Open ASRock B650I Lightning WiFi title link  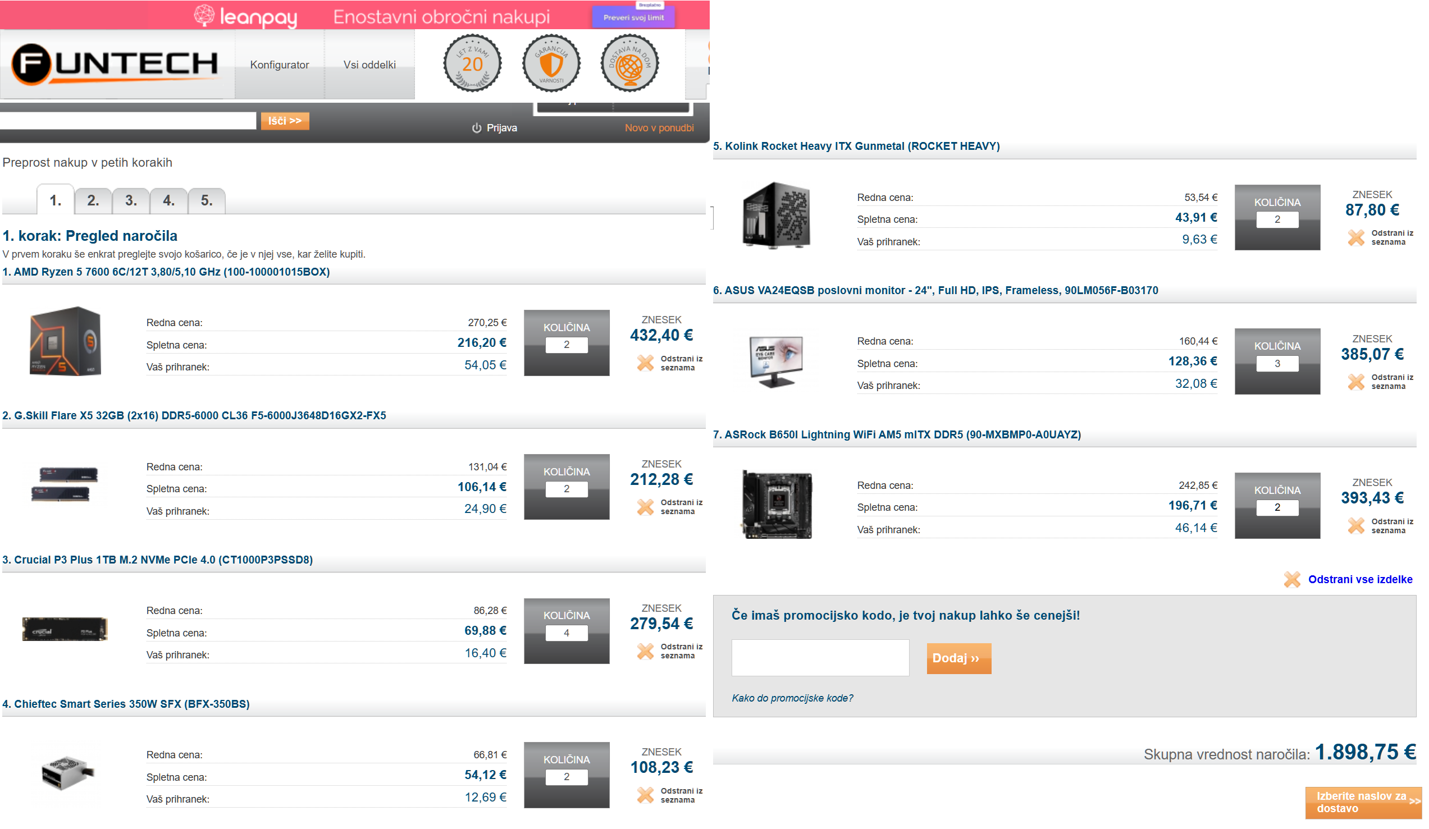click(897, 434)
